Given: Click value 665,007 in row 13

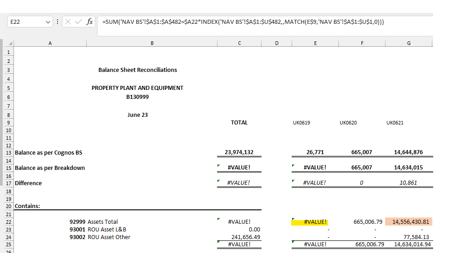Looking at the screenshot, I should click(361, 152).
